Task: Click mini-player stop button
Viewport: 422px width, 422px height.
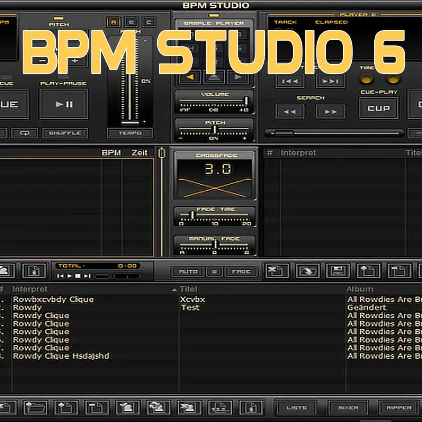Action: [78, 276]
